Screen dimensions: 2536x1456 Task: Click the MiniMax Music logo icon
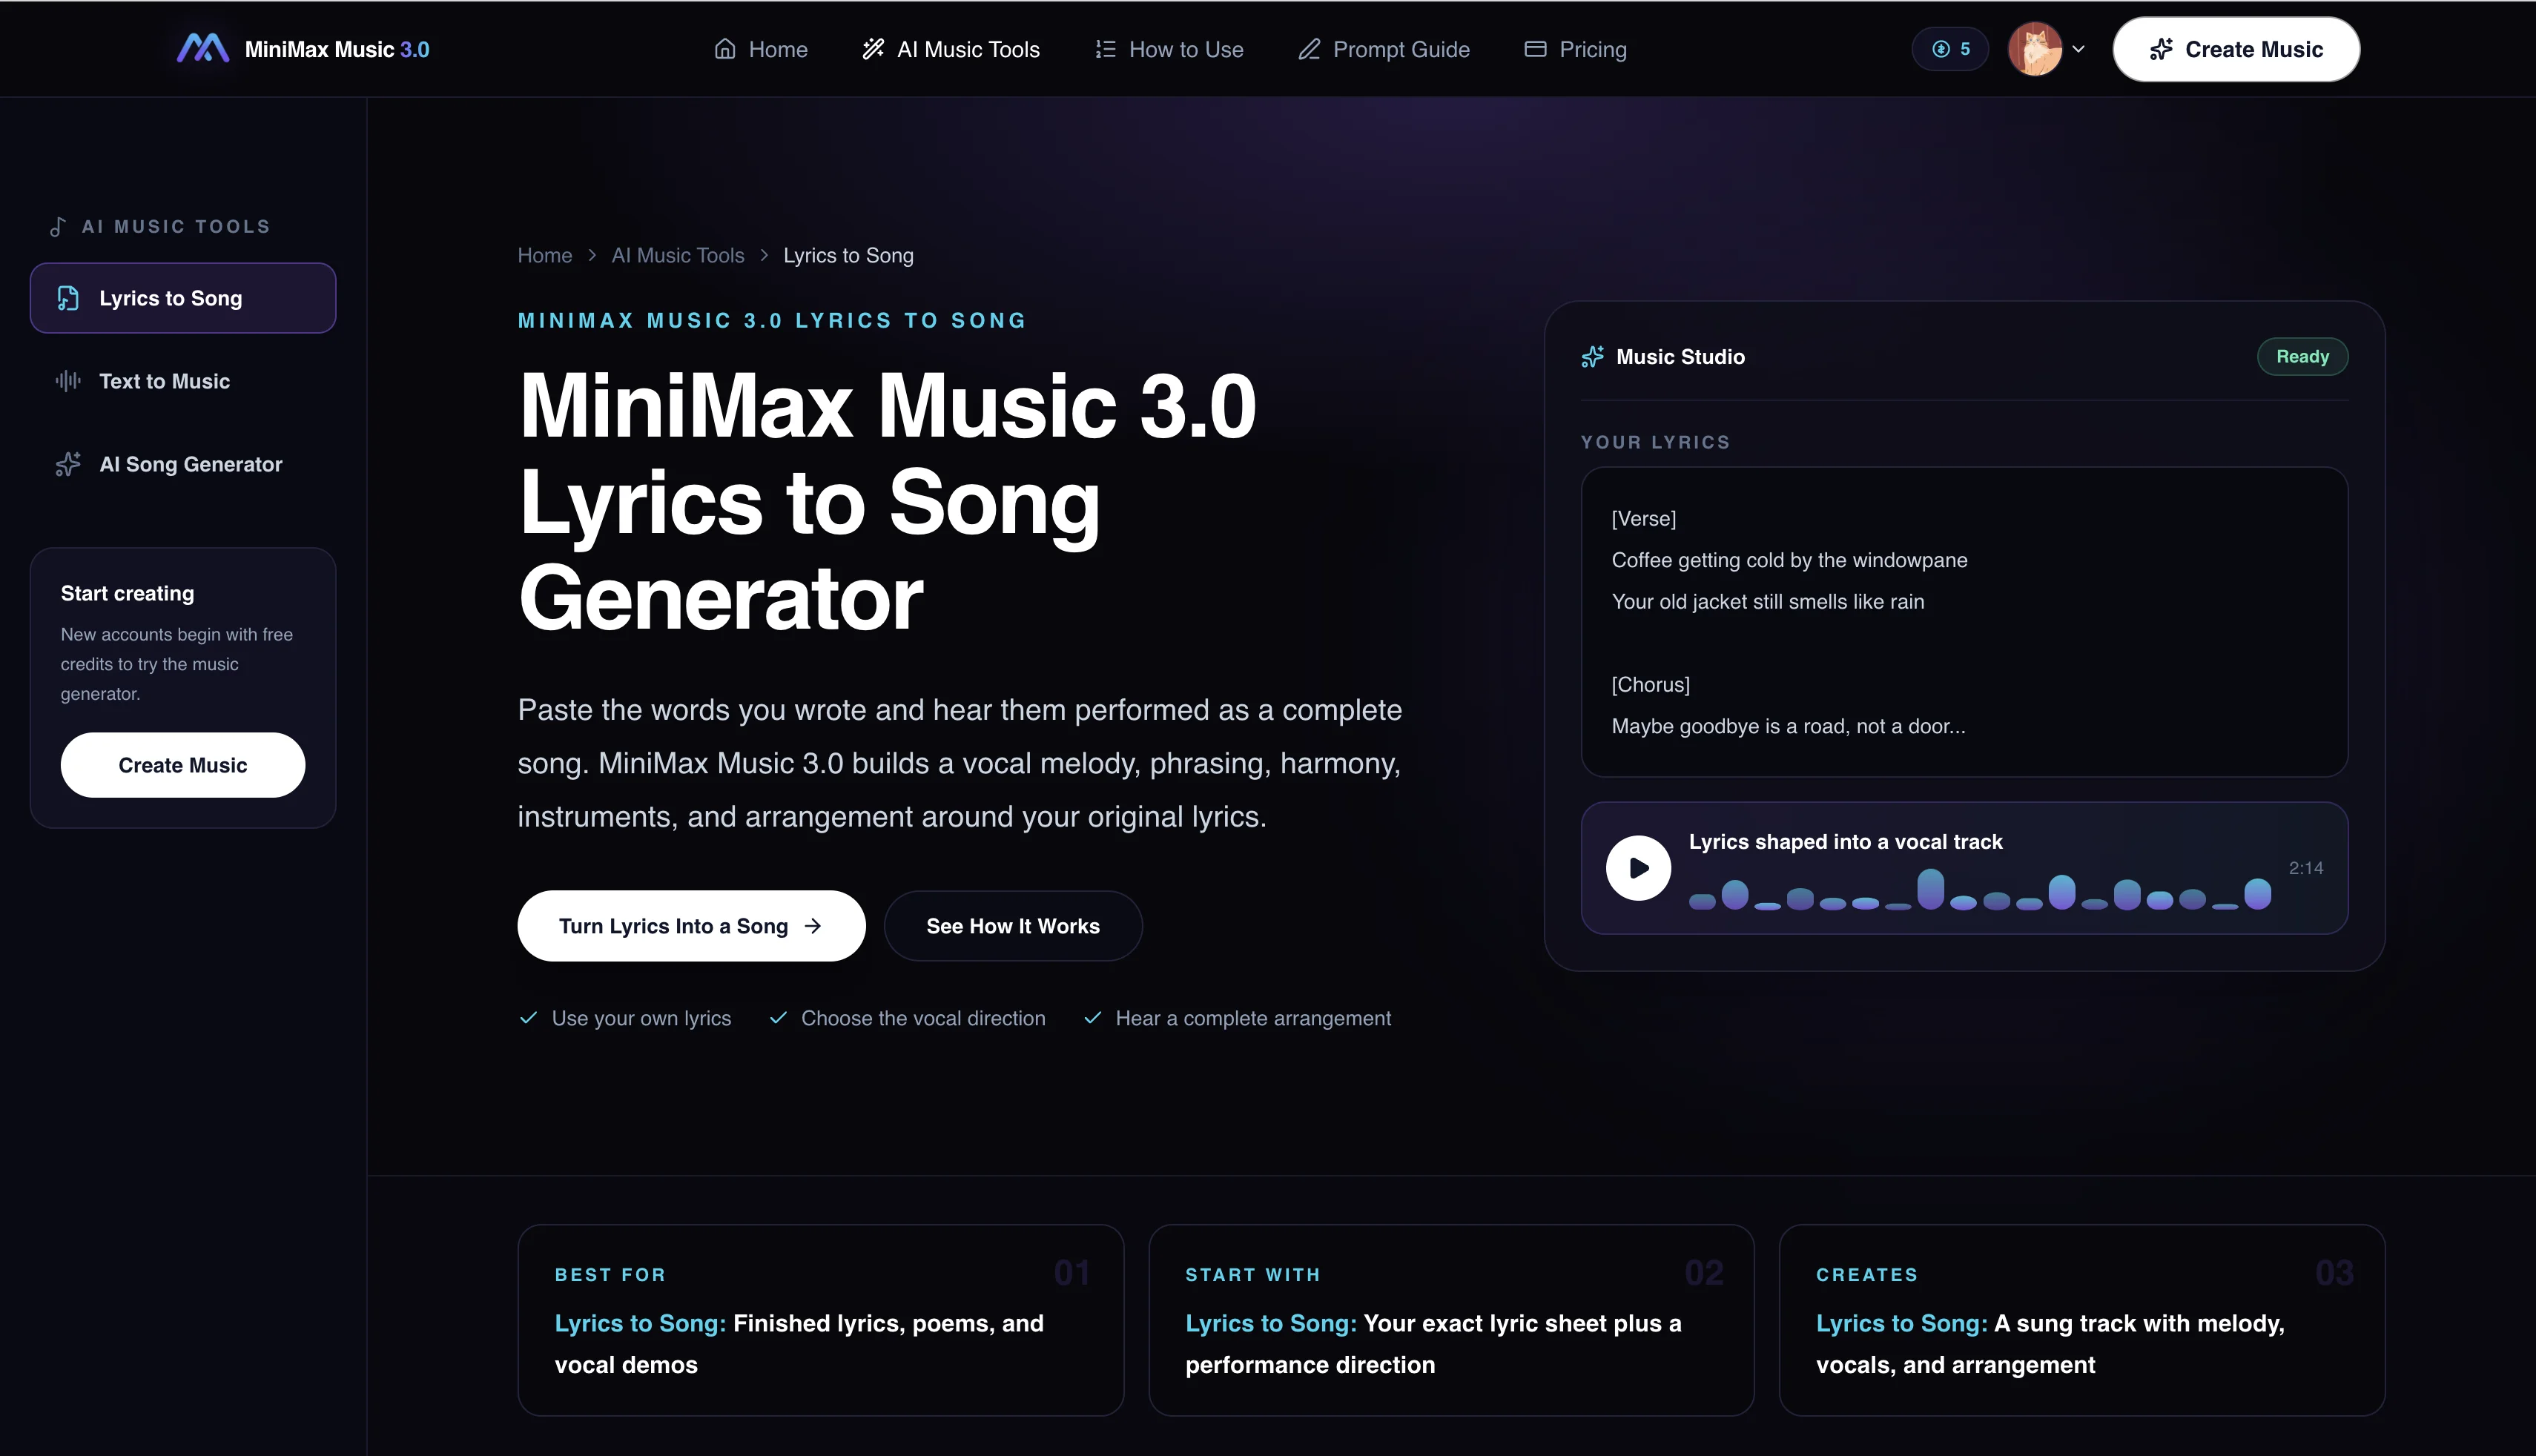click(x=203, y=48)
